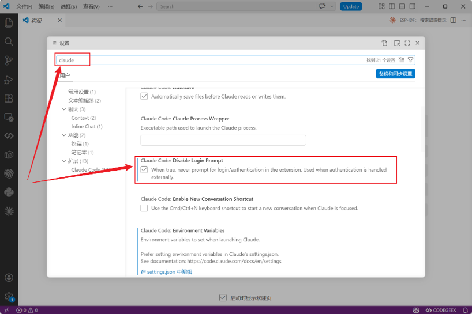Screen dimensions: 472x314
Task: Select Inline Chat (1) in settings tree
Action: (x=87, y=127)
